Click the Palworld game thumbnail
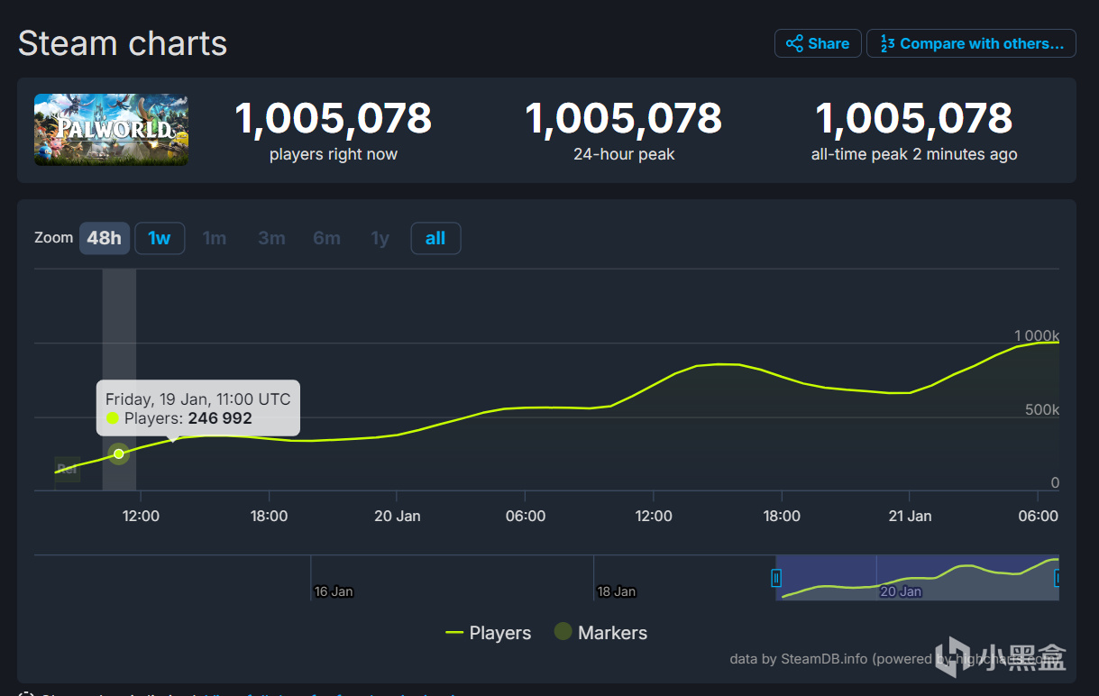Image resolution: width=1099 pixels, height=696 pixels. pos(112,130)
